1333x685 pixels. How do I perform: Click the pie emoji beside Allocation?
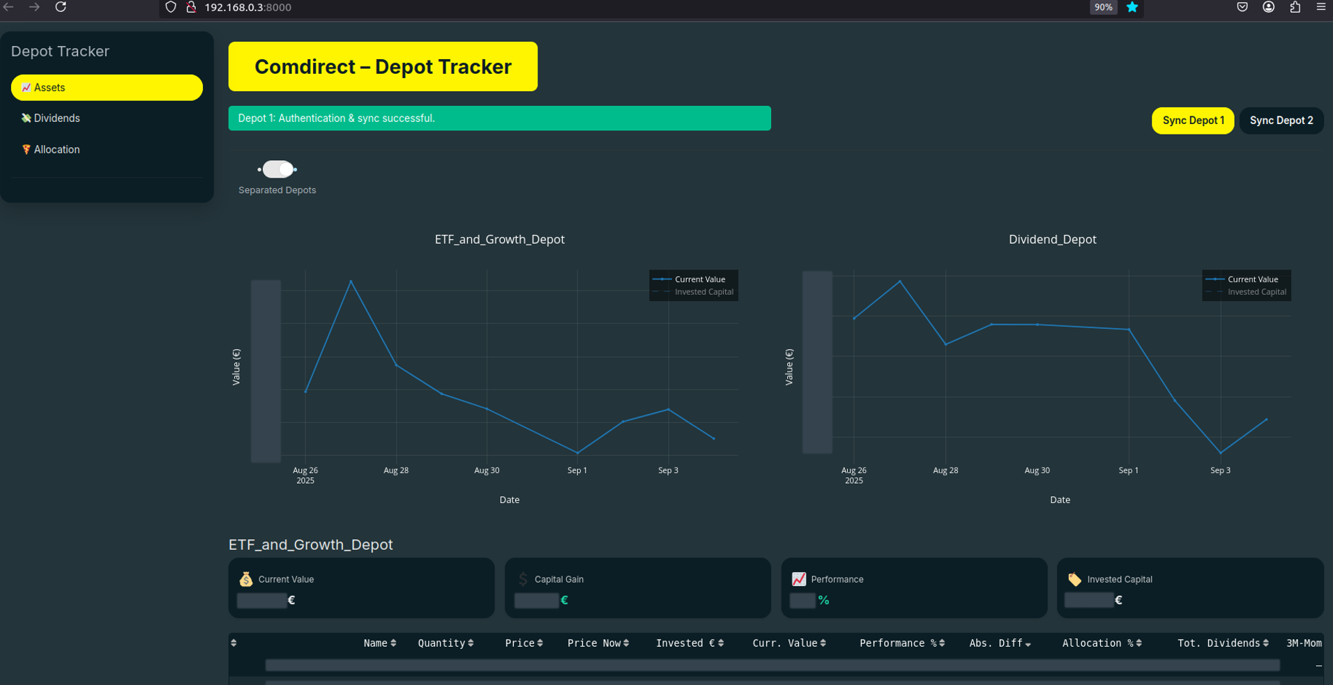tap(26, 150)
